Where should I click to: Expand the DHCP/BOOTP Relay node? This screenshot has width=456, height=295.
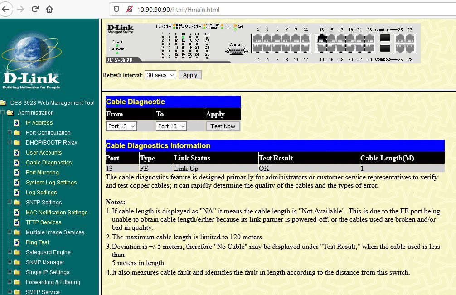pyautogui.click(x=10, y=142)
